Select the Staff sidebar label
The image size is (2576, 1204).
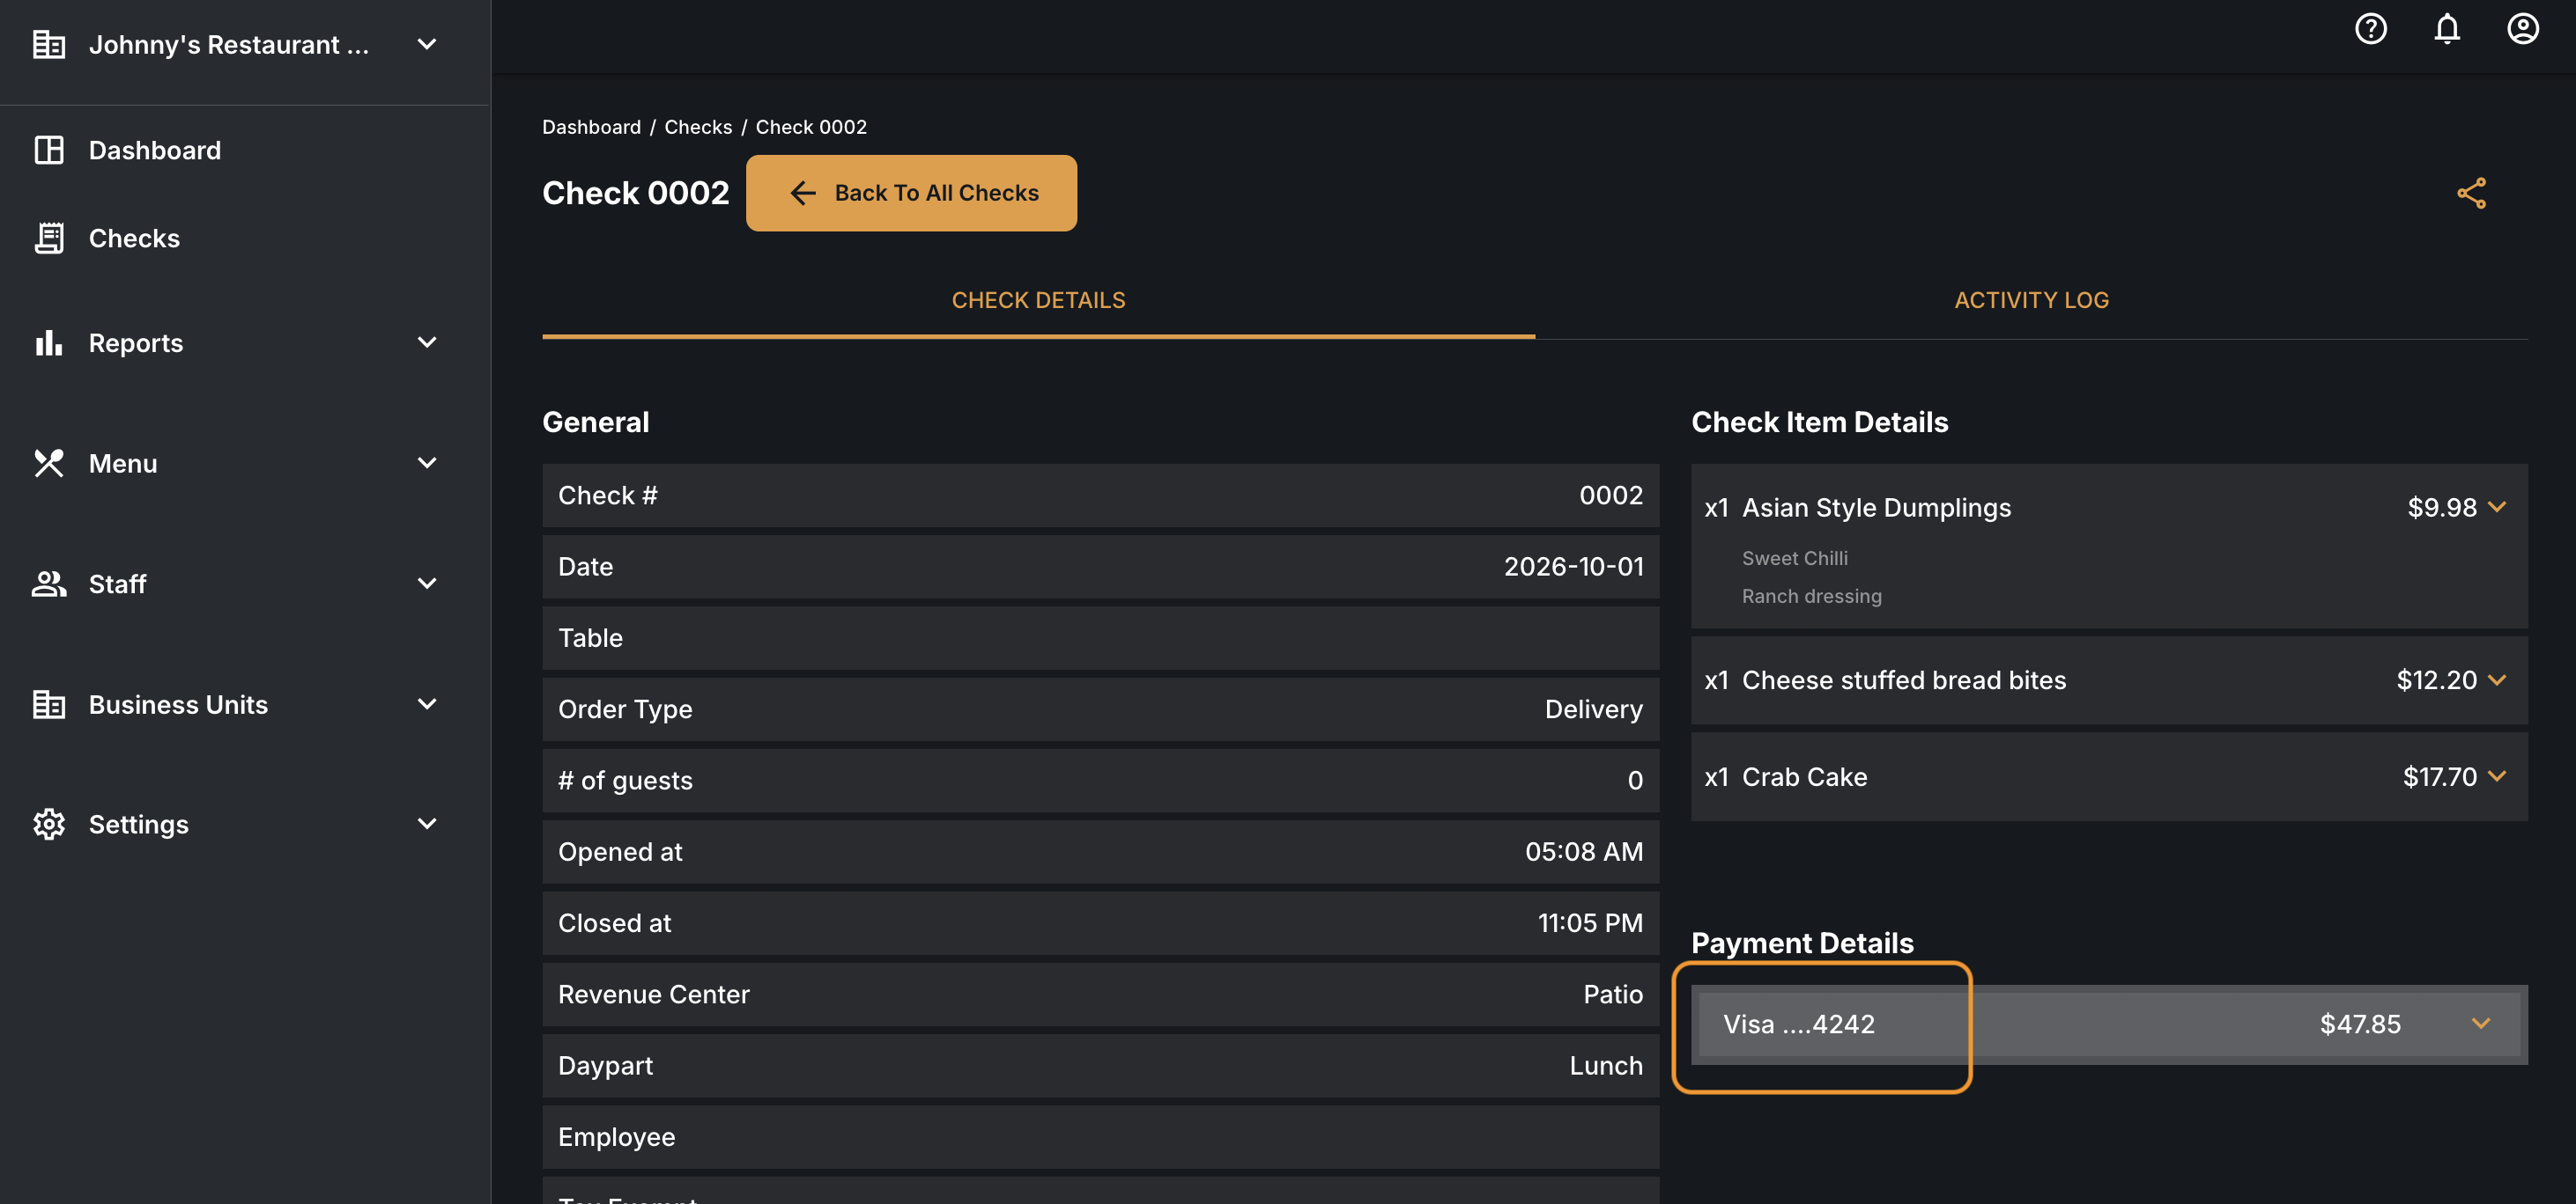coord(117,584)
